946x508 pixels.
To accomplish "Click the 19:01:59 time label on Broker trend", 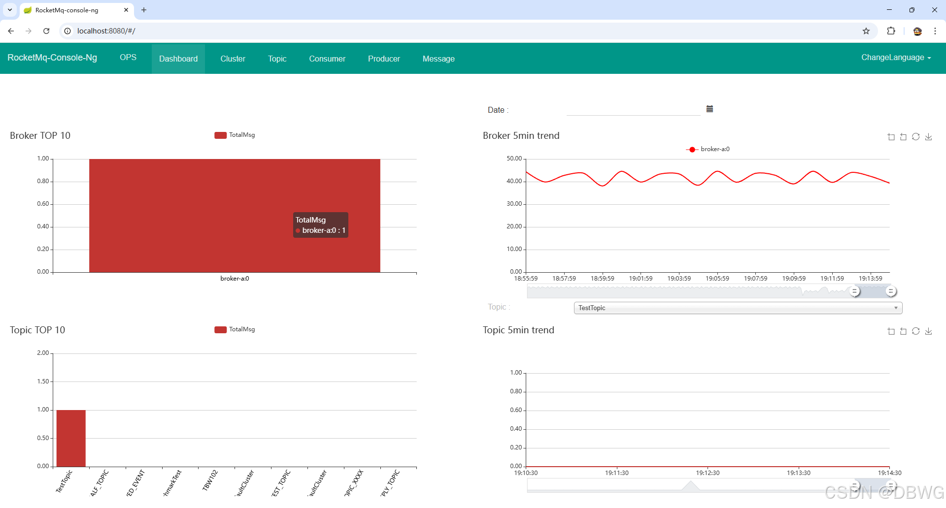I will coord(641,279).
